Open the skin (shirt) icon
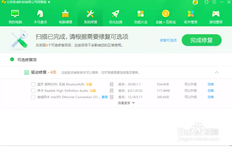Image resolution: width=232 pixels, height=147 pixels. pos(206,2)
